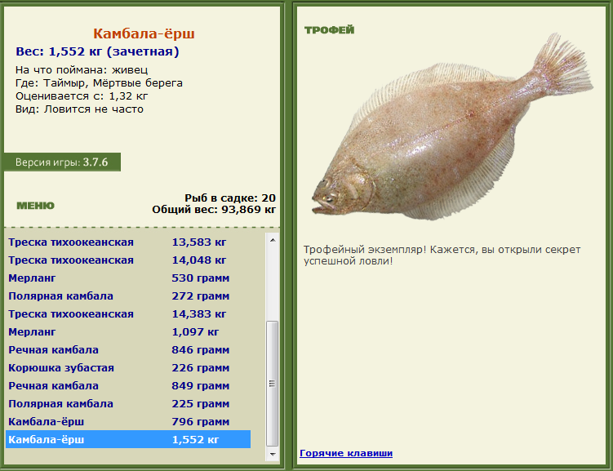Click the fish list scrollbar thumb
The height and width of the screenshot is (471, 613).
pyautogui.click(x=273, y=384)
